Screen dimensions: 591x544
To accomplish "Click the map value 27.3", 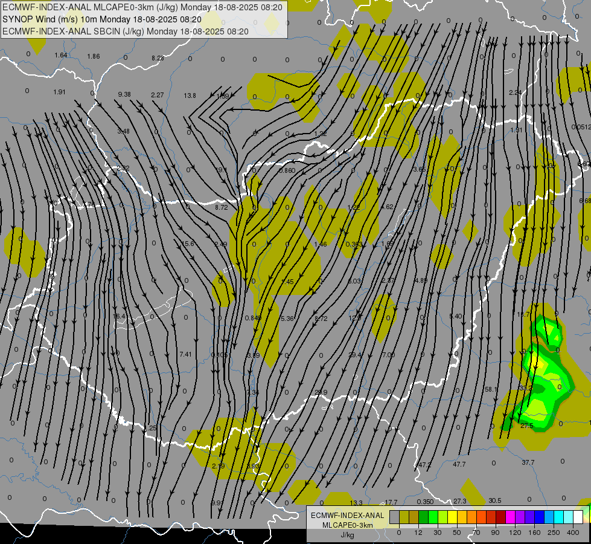I will (x=460, y=501).
